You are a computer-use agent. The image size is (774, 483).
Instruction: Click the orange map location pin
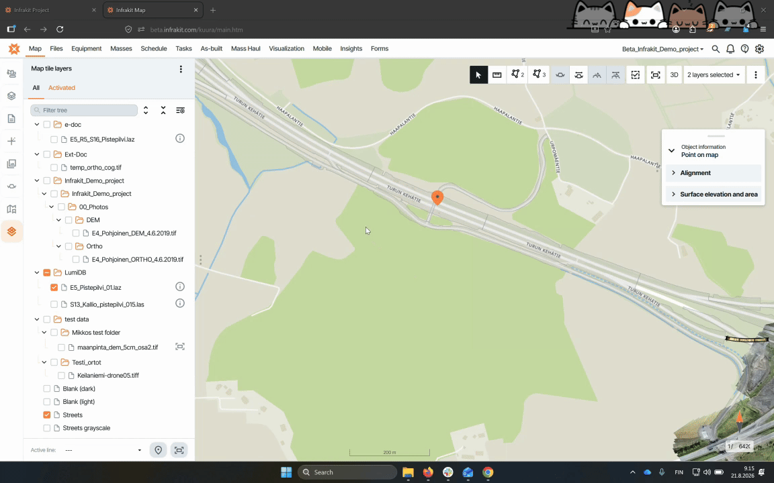437,197
